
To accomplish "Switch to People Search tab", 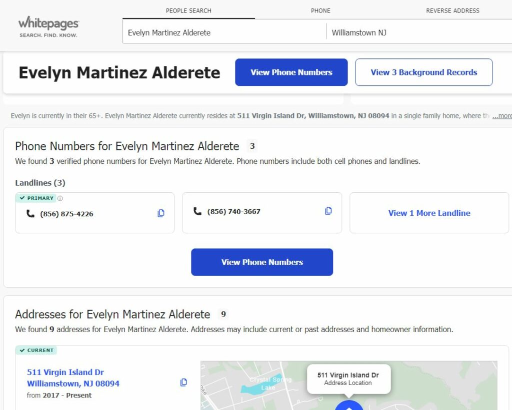I will click(x=188, y=11).
